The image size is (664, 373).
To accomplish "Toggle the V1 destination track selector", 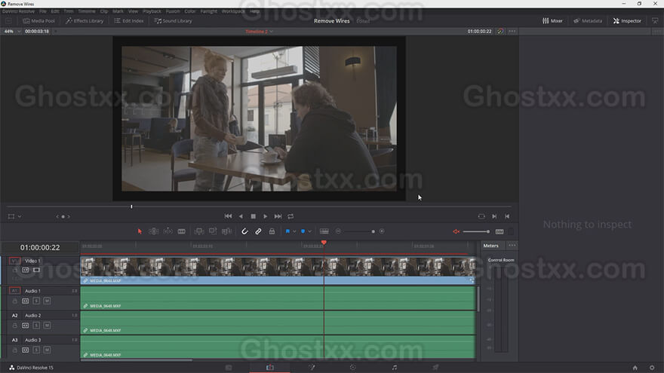I will [x=14, y=261].
